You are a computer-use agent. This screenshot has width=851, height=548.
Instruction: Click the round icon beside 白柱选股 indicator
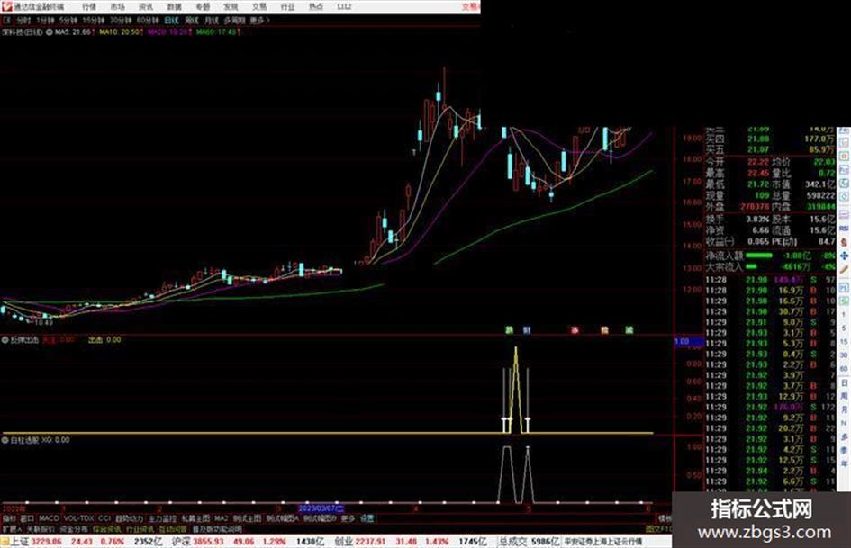5,440
